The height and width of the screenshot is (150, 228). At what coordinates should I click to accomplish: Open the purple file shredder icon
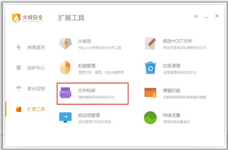coord(65,93)
